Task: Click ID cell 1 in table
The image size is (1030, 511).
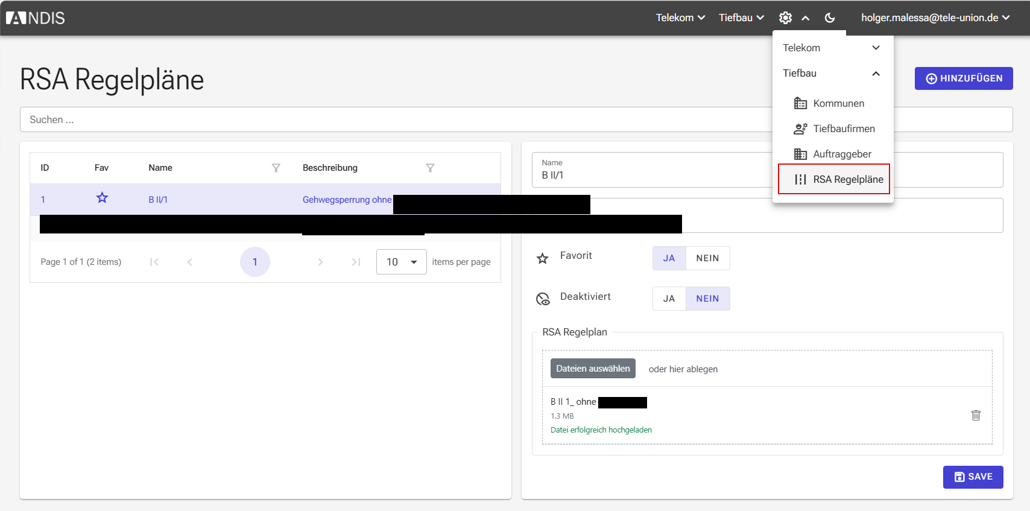Action: (43, 200)
